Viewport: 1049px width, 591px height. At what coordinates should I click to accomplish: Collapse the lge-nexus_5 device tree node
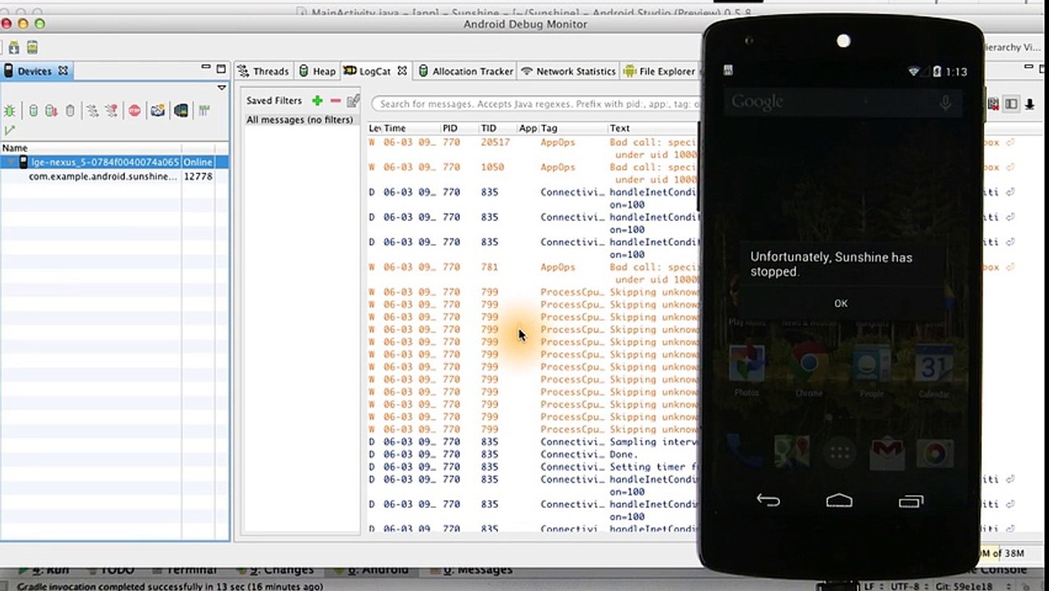tap(11, 163)
